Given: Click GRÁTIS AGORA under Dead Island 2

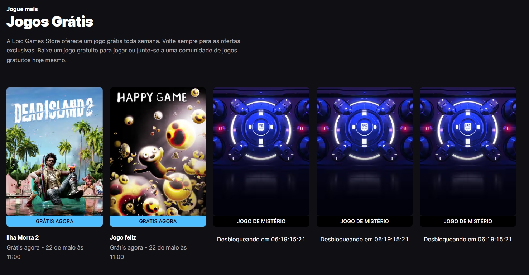Looking at the screenshot, I should click(54, 221).
